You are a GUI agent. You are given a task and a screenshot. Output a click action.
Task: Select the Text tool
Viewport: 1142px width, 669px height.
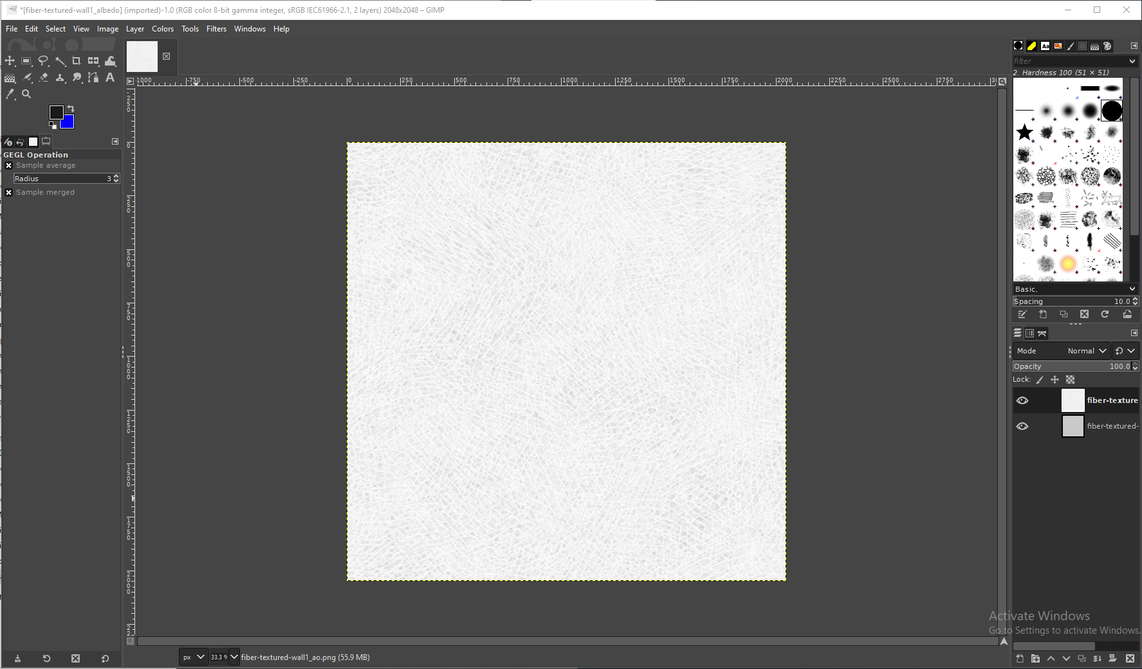point(110,78)
